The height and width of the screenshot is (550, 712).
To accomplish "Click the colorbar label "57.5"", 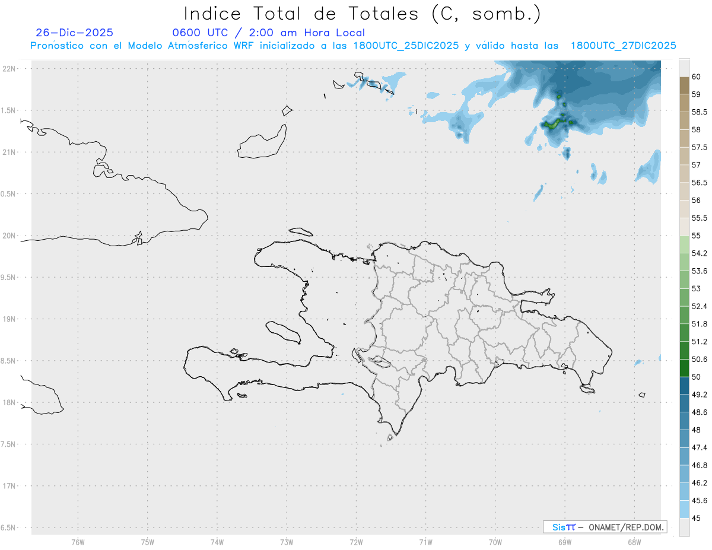I will click(x=700, y=147).
